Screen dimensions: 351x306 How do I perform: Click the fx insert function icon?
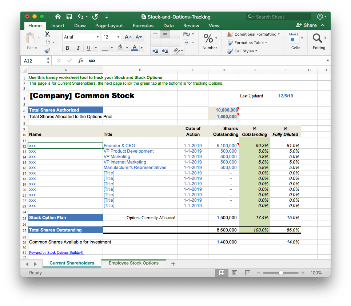click(x=80, y=61)
